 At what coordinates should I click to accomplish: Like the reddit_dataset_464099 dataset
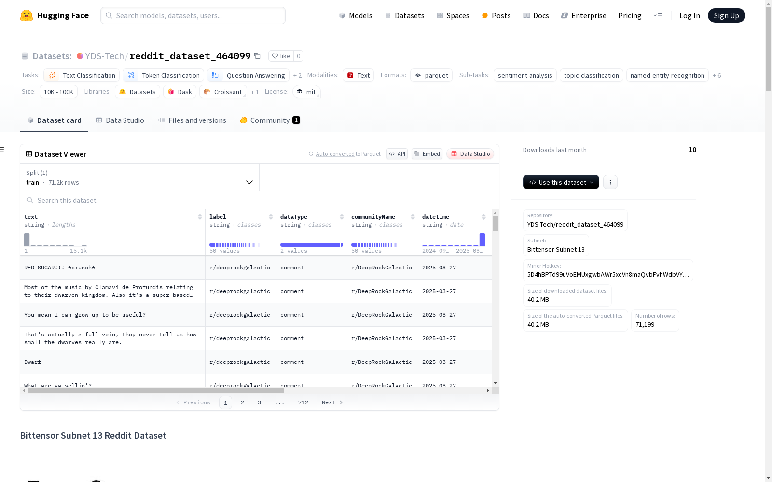281,56
